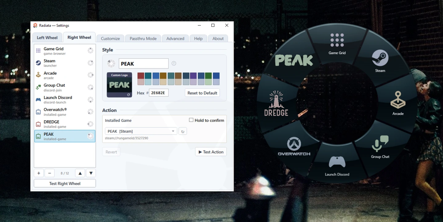
Task: Click the gamepad icon on the Launch Discord row
Action: coord(38,99)
